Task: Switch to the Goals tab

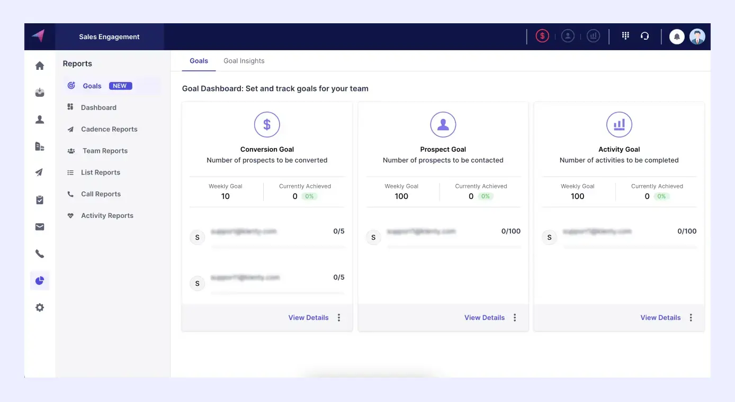Action: coord(199,61)
